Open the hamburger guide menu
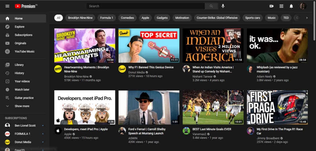The height and width of the screenshot is (151, 316). pos(7,6)
